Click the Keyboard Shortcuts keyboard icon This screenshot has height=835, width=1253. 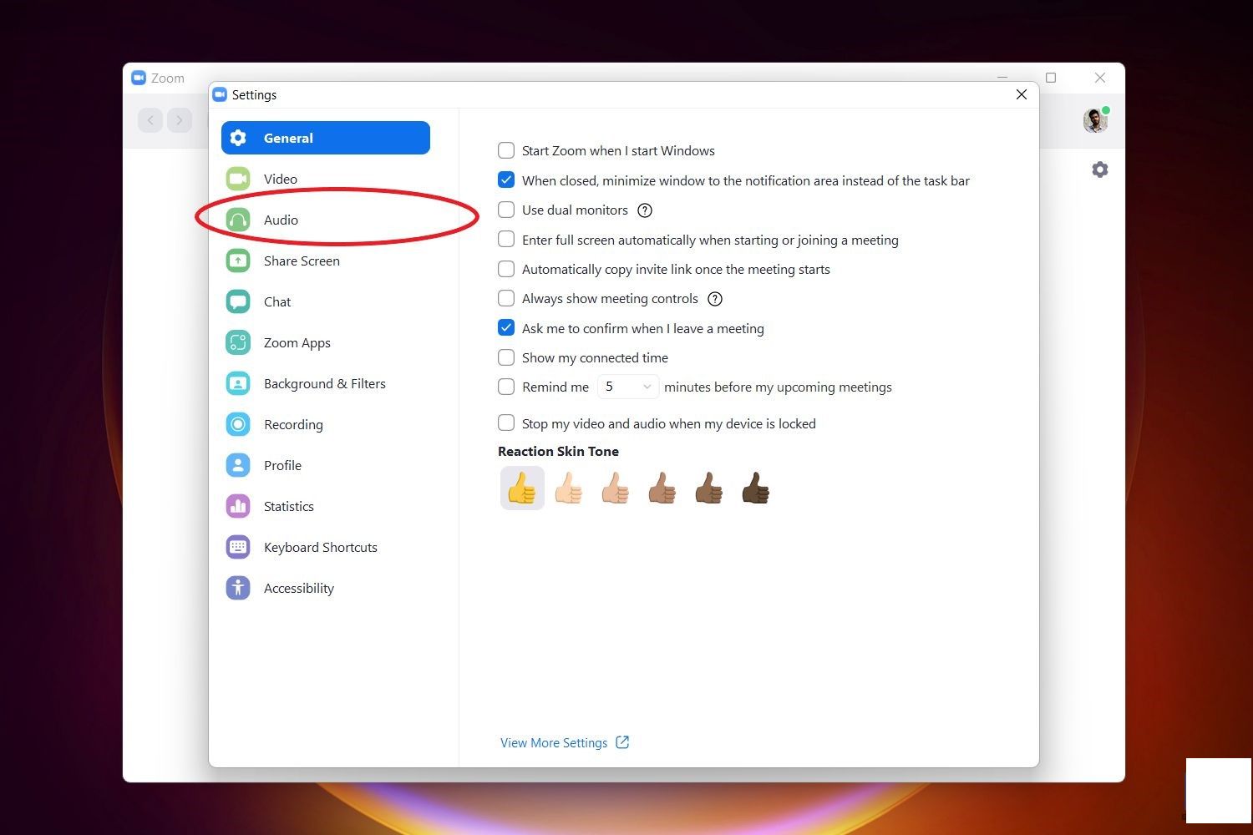tap(238, 547)
